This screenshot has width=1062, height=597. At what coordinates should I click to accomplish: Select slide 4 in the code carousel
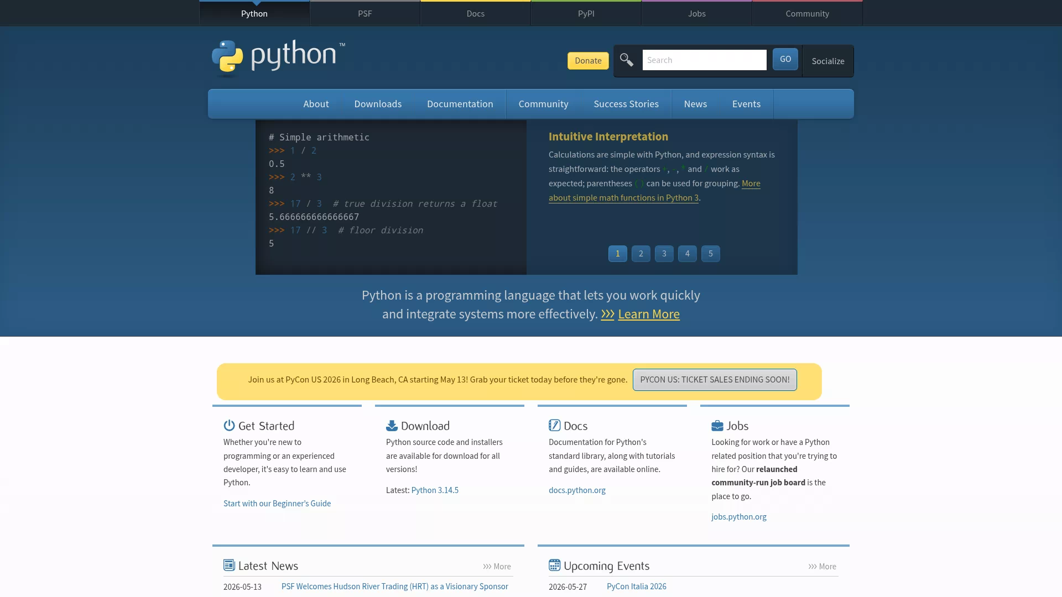[x=688, y=254]
